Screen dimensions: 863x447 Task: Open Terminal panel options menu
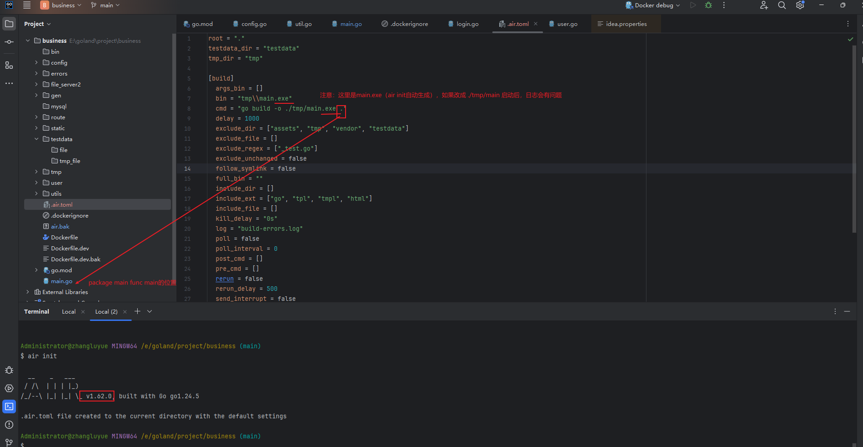click(835, 311)
